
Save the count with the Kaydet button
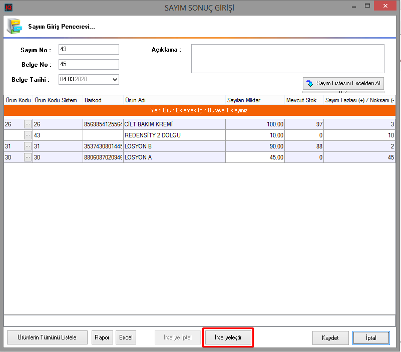point(330,338)
